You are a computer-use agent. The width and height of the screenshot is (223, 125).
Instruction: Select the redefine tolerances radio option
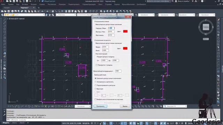pyautogui.click(x=95, y=85)
